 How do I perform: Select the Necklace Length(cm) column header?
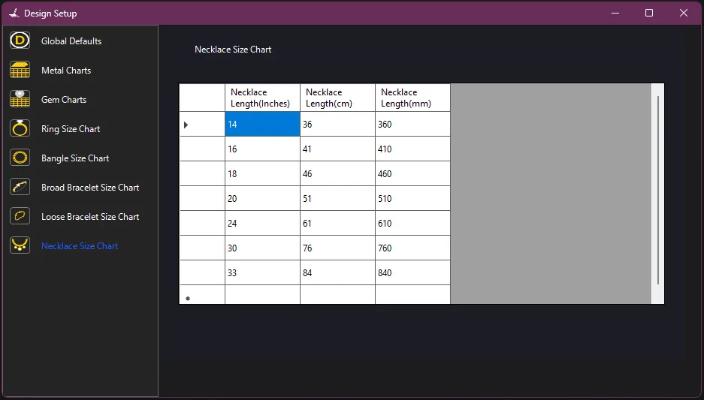coord(337,98)
